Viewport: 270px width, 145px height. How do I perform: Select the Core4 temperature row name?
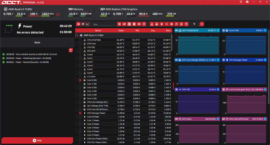click(x=90, y=69)
